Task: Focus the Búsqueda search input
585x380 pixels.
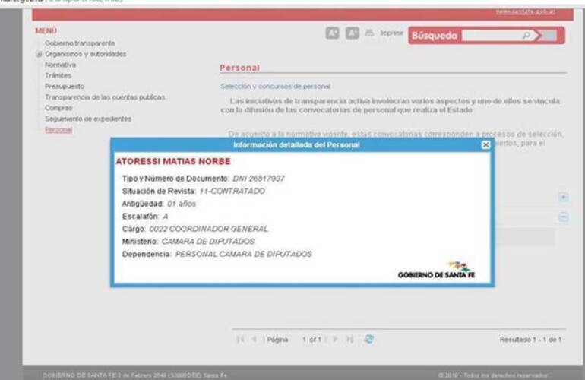Action: tap(492, 36)
